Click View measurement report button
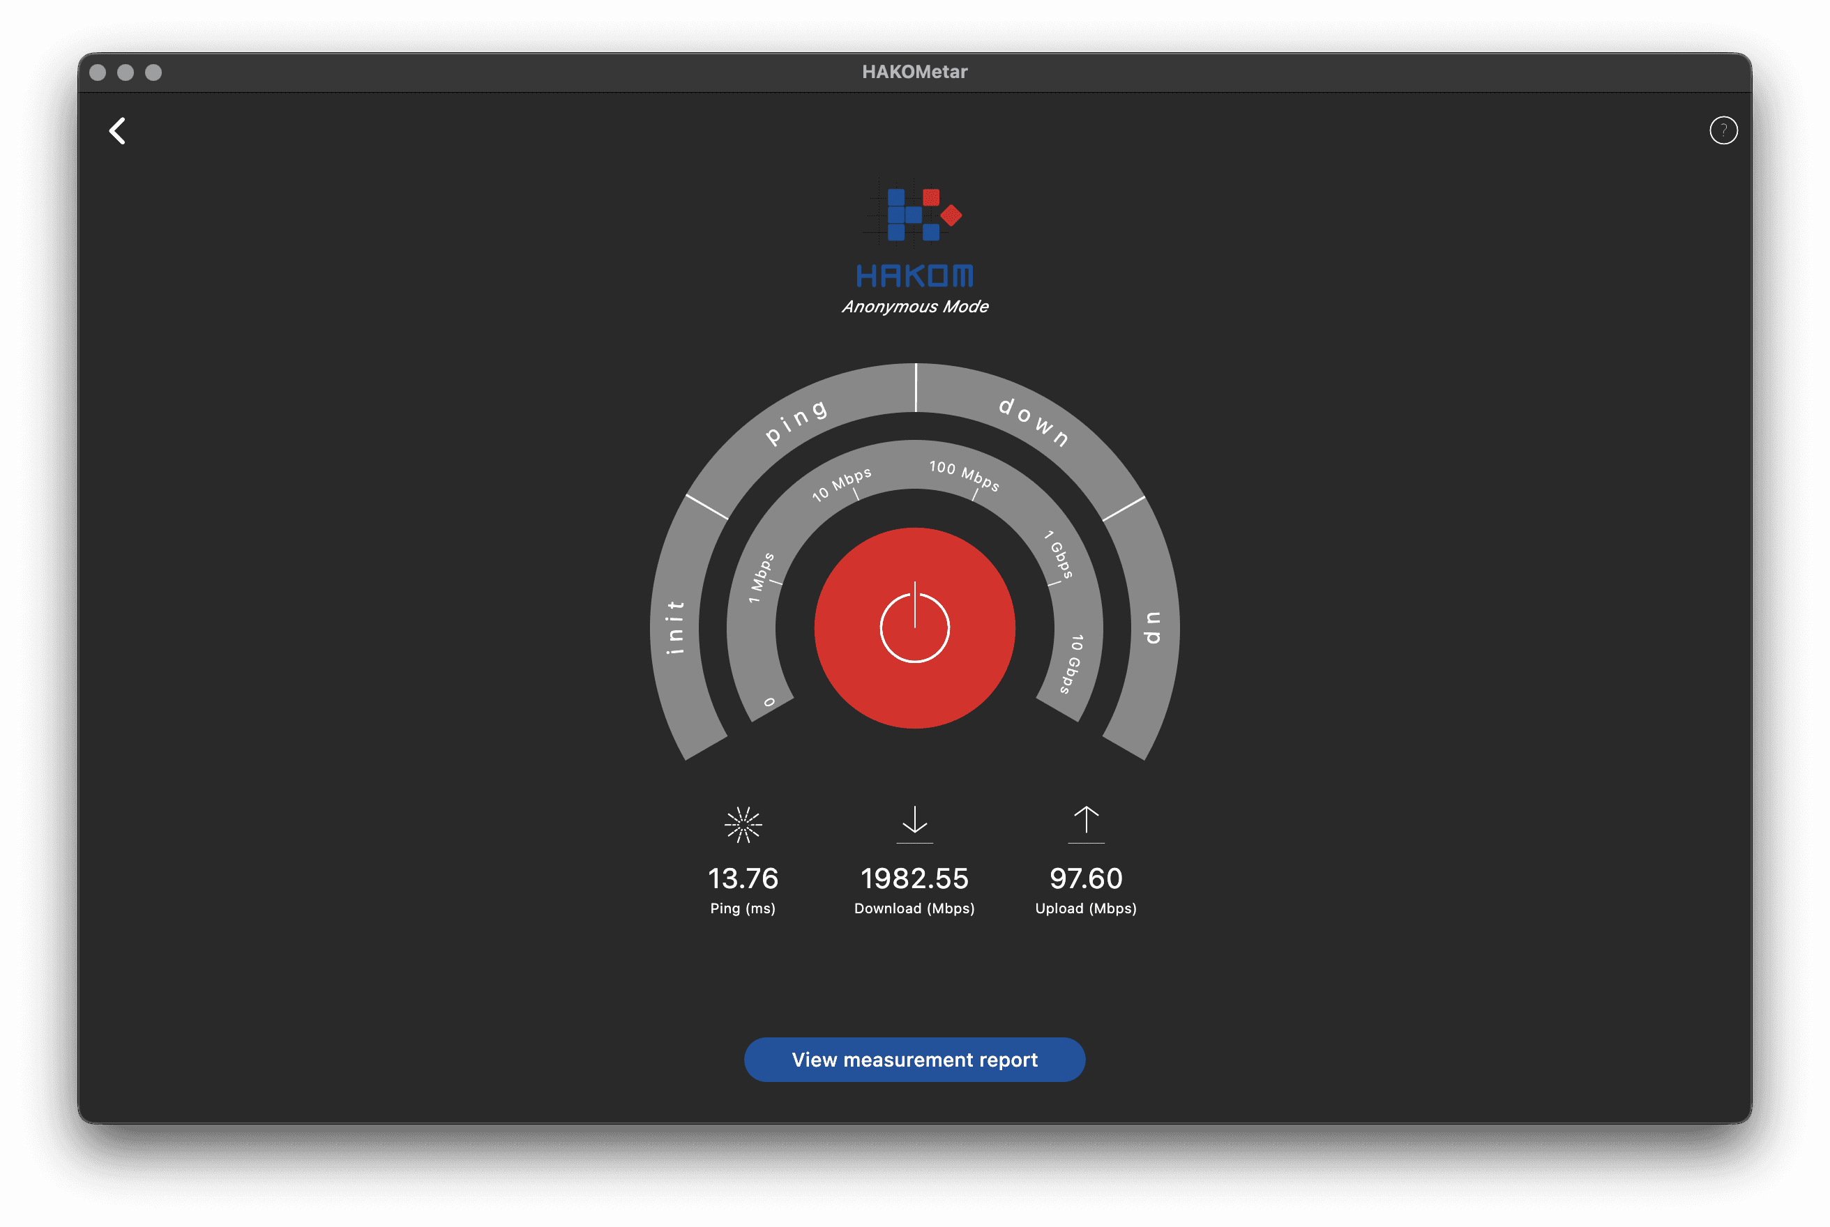1830x1227 pixels. tap(914, 1060)
